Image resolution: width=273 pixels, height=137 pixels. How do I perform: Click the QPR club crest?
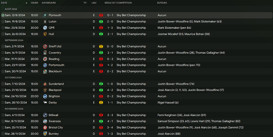click(x=45, y=28)
